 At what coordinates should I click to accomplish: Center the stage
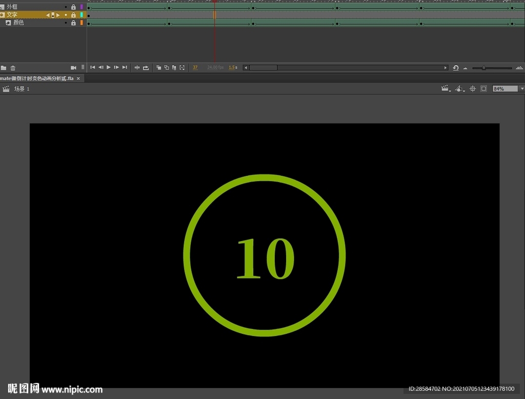pyautogui.click(x=472, y=88)
